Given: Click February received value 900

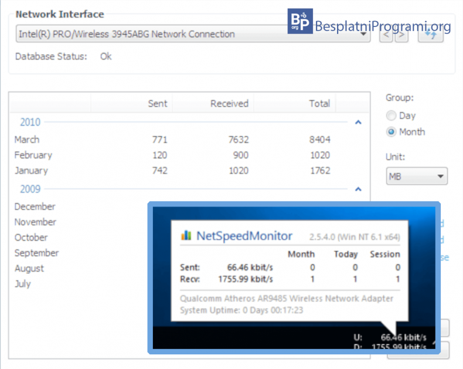Looking at the screenshot, I should click(241, 155).
